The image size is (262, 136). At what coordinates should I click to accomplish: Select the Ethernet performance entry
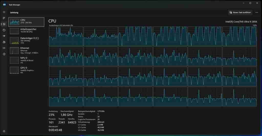click(x=26, y=50)
